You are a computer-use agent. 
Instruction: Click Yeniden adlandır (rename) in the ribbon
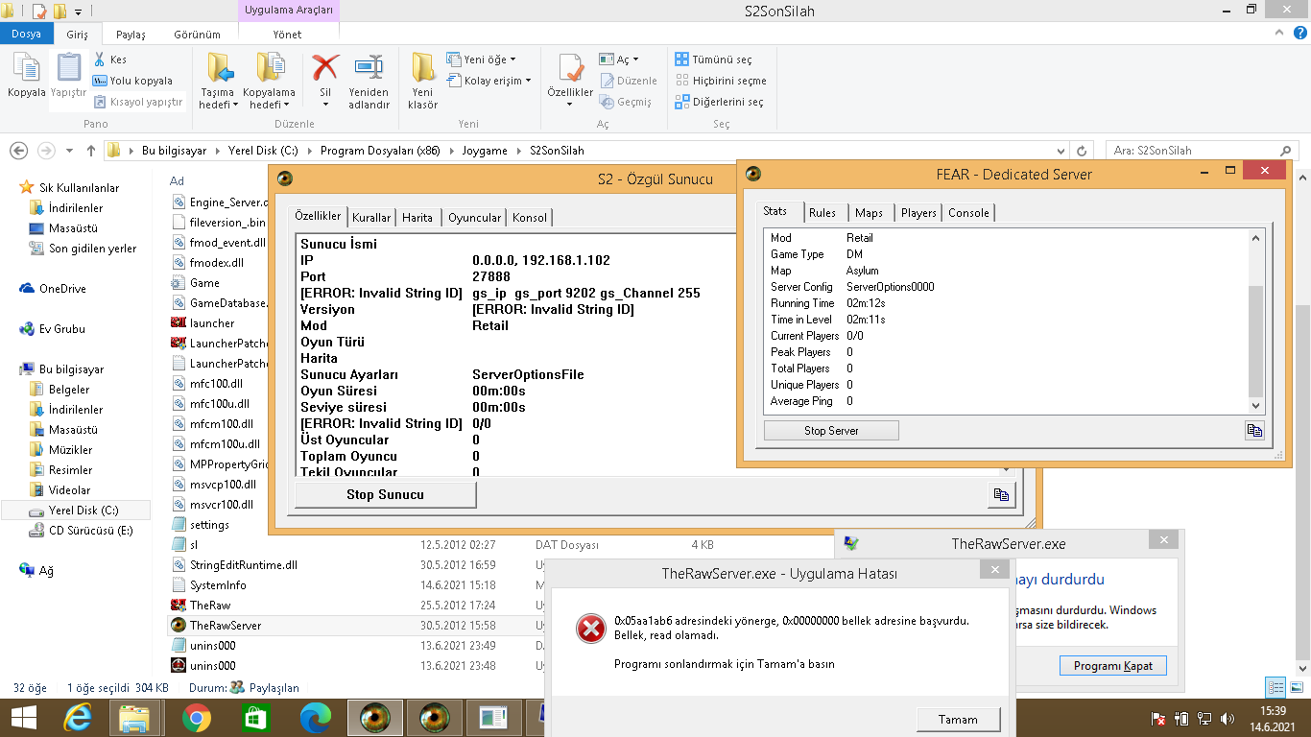coord(369,82)
